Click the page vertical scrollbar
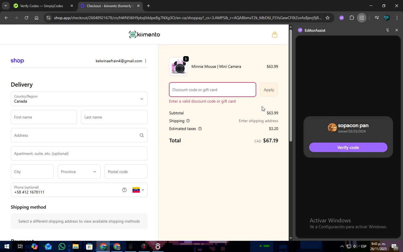Screen dimensions: 403x252 click(291, 85)
